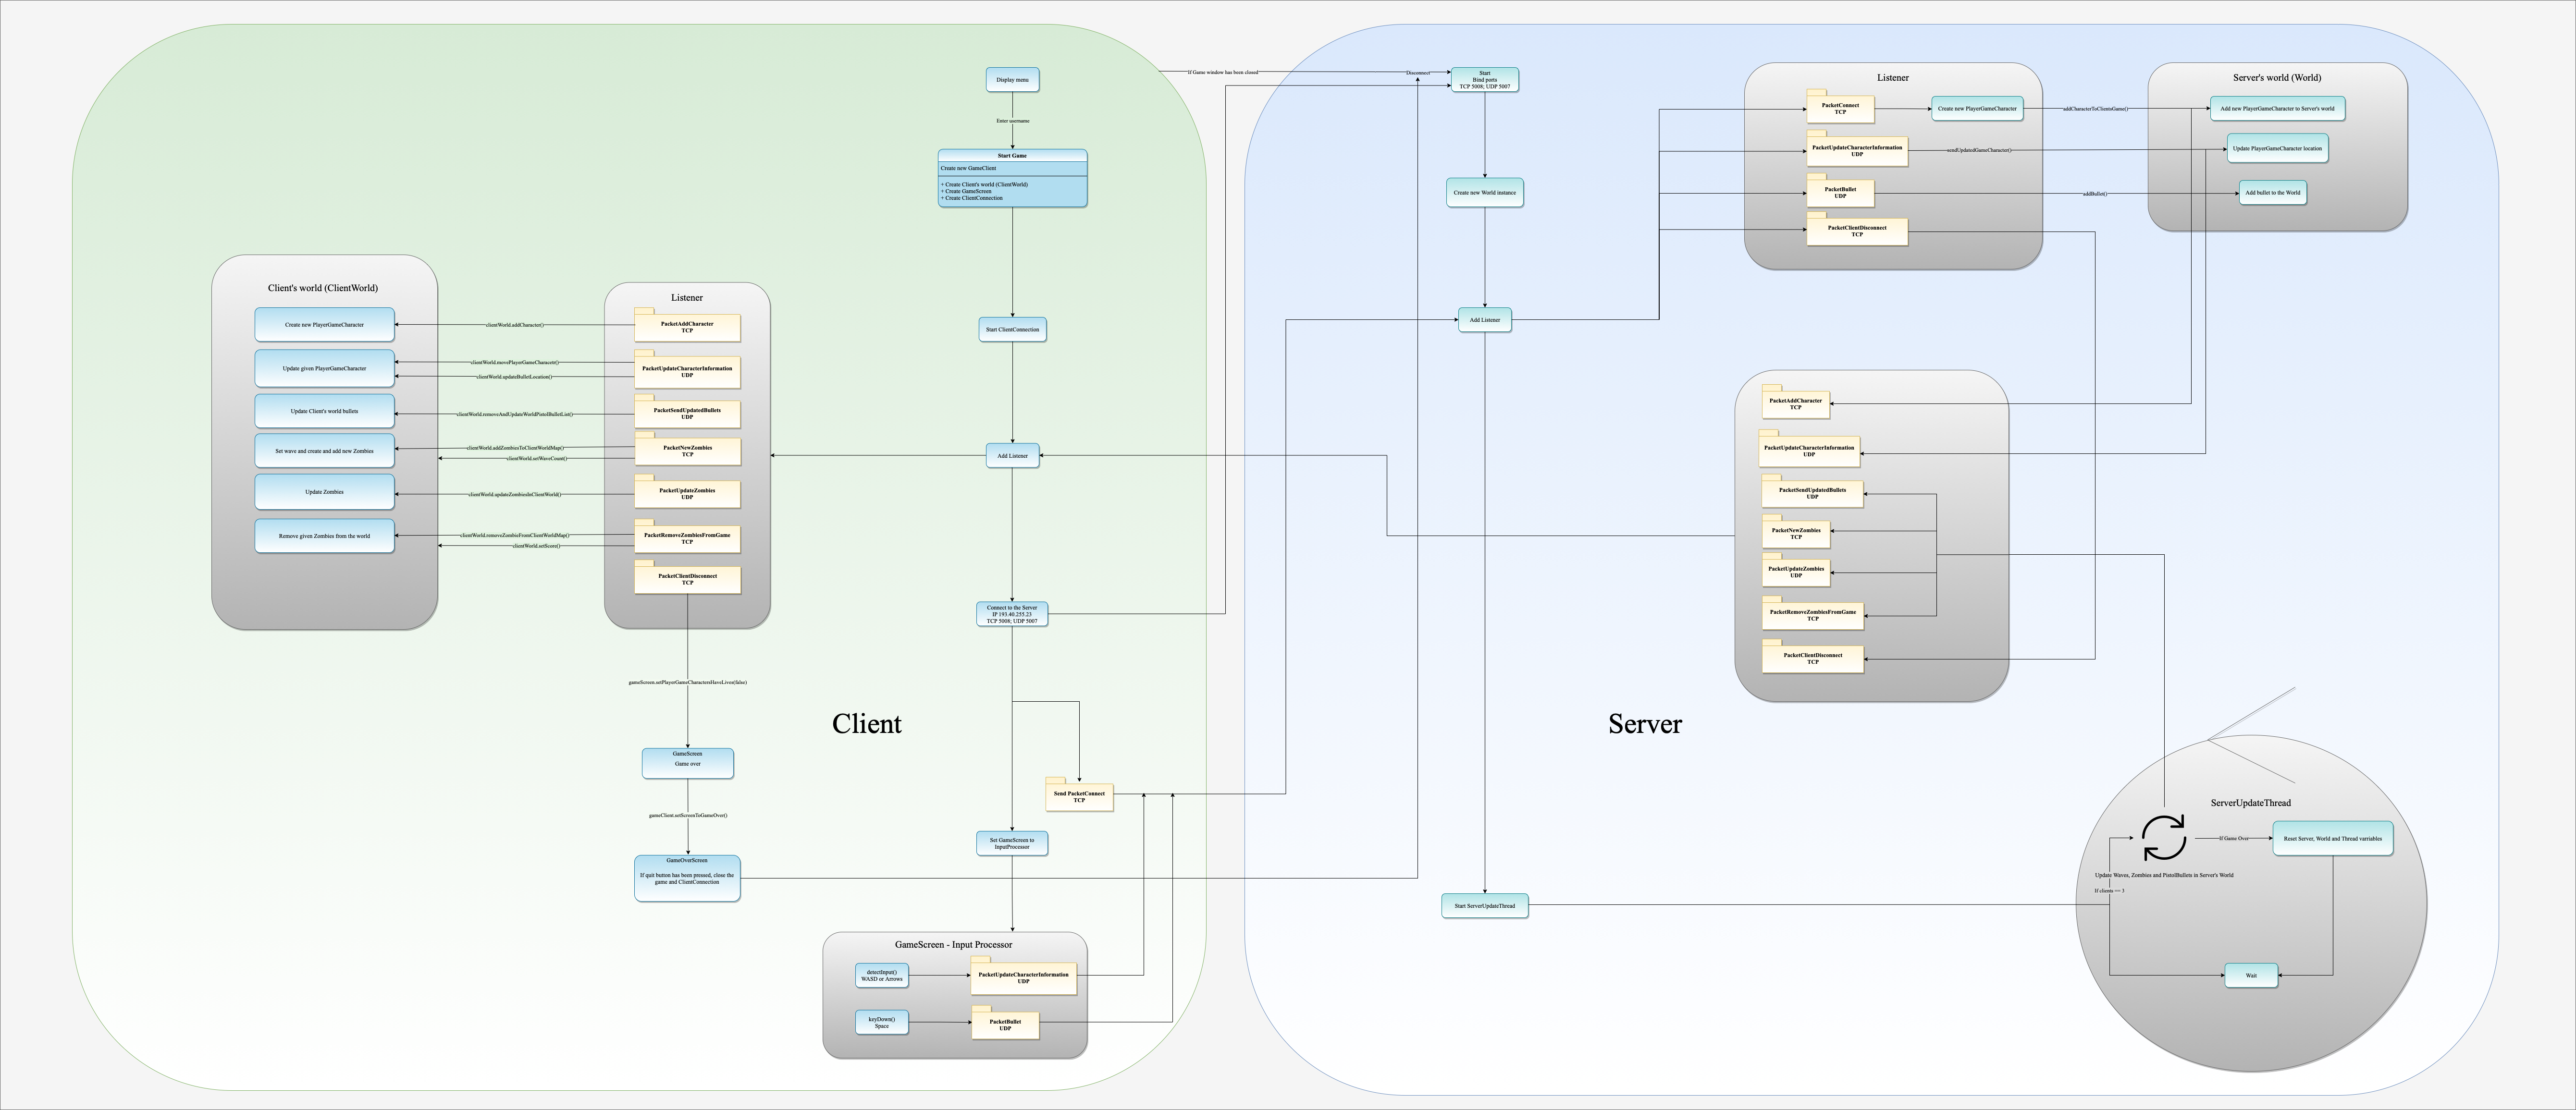
Task: Click the addBullet() arrow label
Action: pyautogui.click(x=2095, y=194)
